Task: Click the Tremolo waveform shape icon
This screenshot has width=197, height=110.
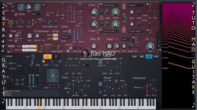Action: [40, 22]
